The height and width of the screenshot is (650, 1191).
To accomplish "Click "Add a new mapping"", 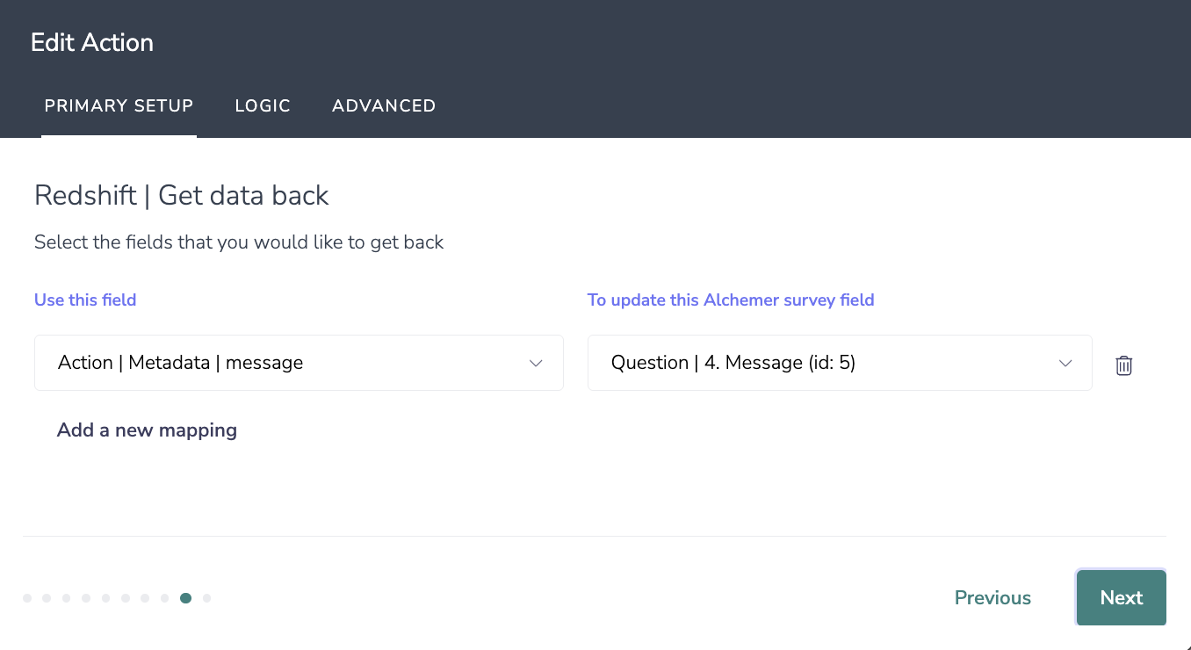I will [x=147, y=430].
